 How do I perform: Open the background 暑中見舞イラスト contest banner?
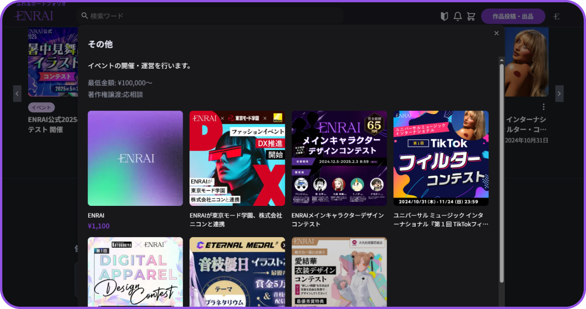(53, 62)
